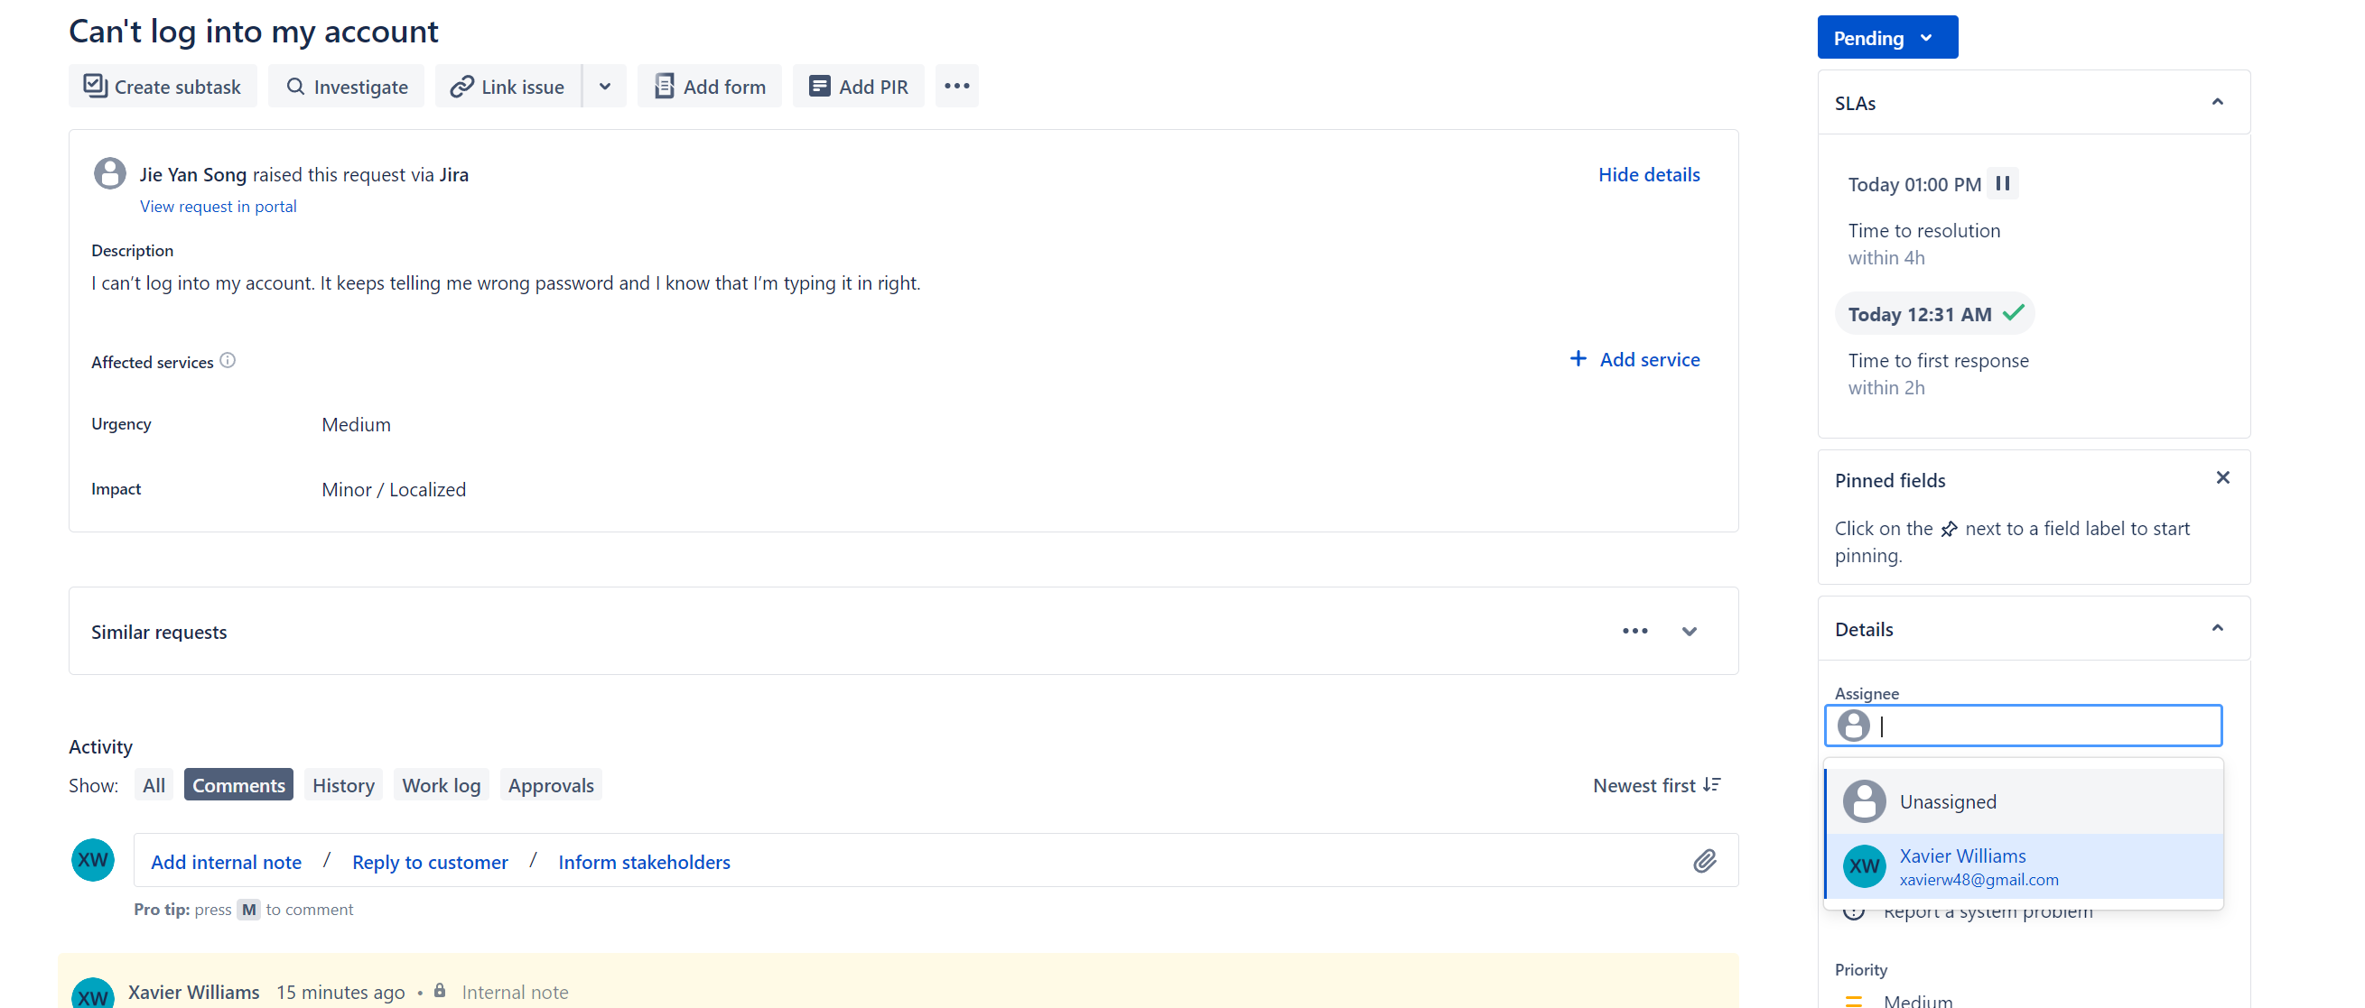Click the Add form button
The height and width of the screenshot is (1008, 2365).
pos(710,87)
